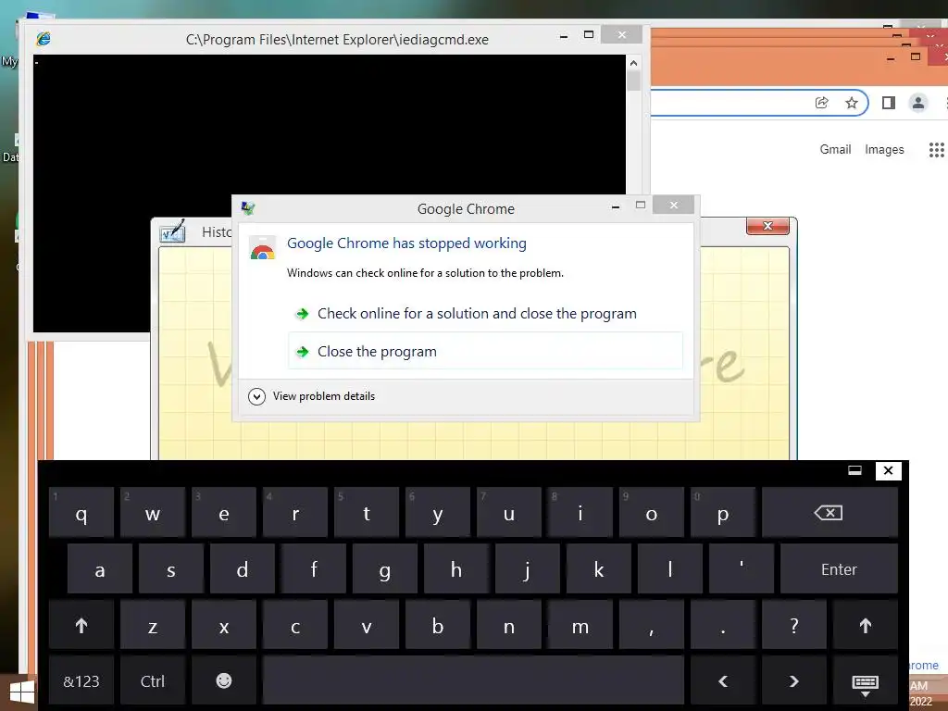Tap the Enter key
The width and height of the screenshot is (948, 711).
[839, 569]
